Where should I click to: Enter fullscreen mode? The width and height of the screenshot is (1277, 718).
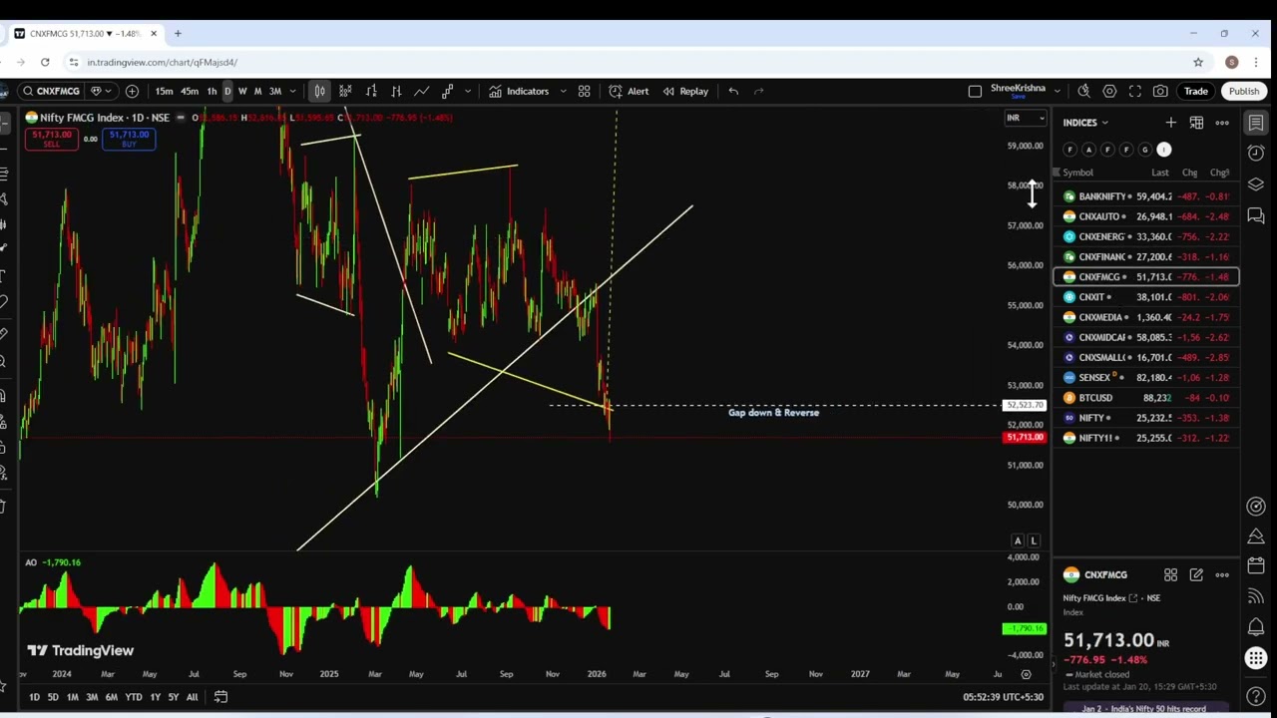[x=1135, y=91]
